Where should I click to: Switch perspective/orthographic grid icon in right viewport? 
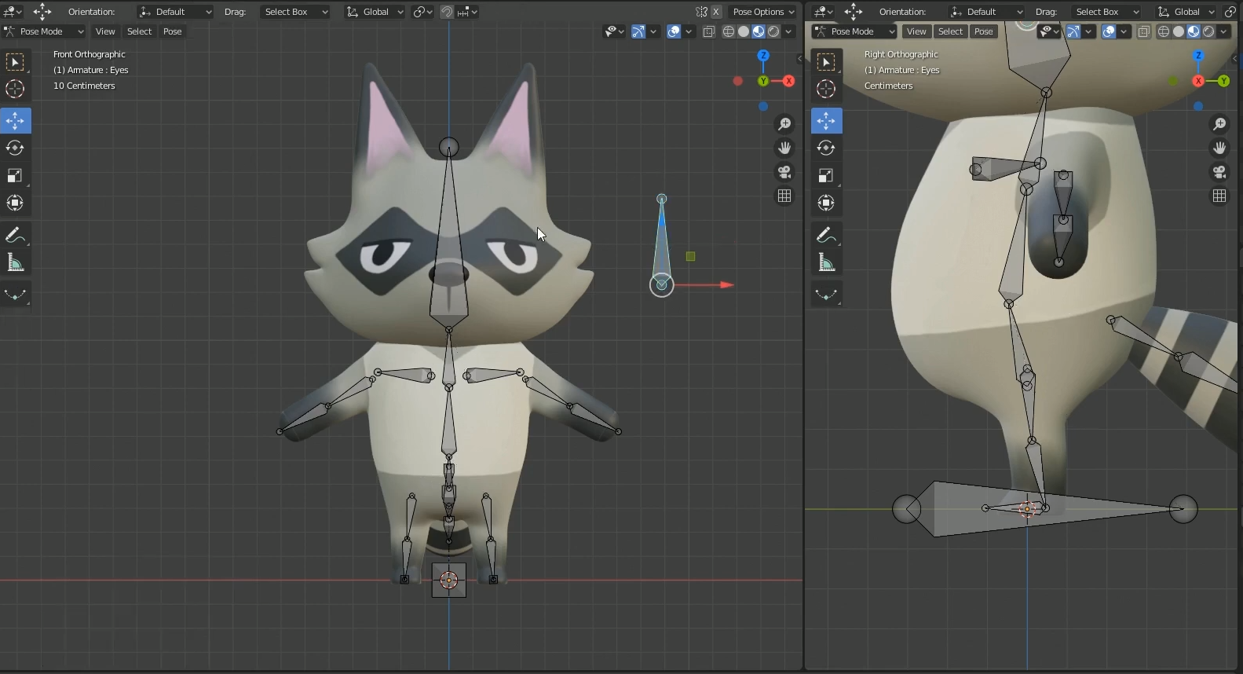[1219, 196]
